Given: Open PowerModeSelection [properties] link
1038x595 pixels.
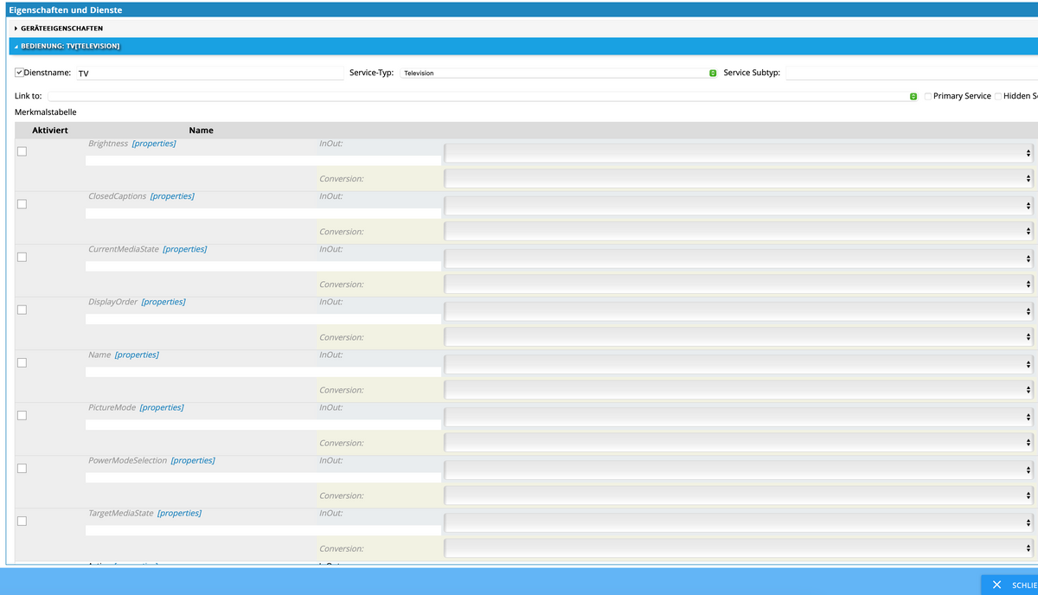Looking at the screenshot, I should [193, 460].
